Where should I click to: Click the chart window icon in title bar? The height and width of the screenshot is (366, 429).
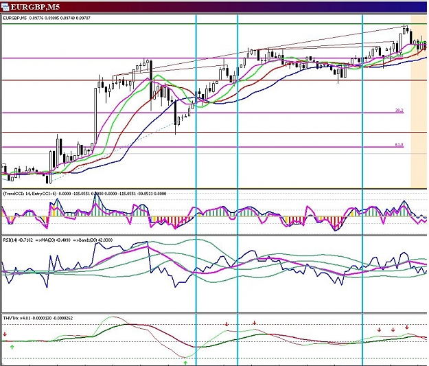click(5, 7)
